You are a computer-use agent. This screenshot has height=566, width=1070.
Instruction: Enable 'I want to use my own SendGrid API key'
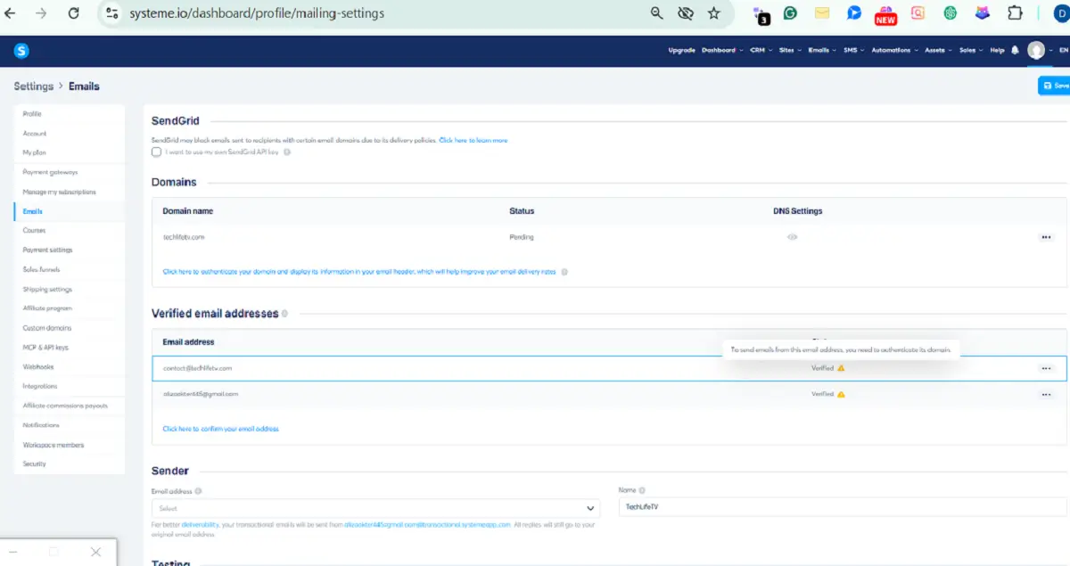pos(157,152)
